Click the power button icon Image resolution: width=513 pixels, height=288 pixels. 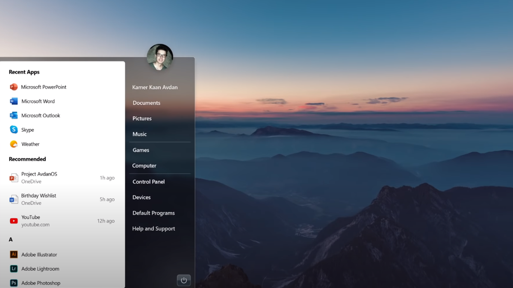184,280
